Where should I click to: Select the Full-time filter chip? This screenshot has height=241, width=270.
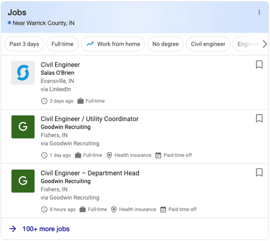click(x=63, y=44)
